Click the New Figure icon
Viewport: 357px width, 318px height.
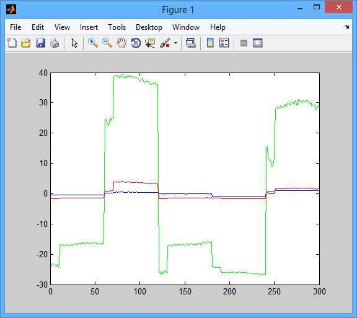(12, 43)
